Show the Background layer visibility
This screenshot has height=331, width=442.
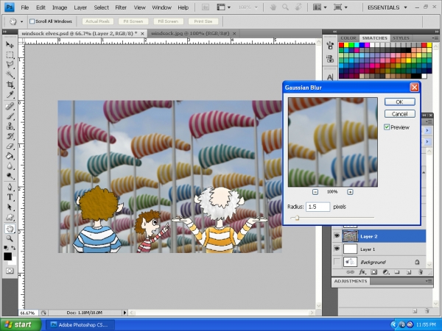(337, 262)
